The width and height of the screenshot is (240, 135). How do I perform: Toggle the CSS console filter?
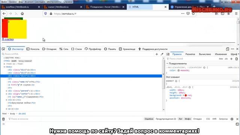tap(208, 119)
